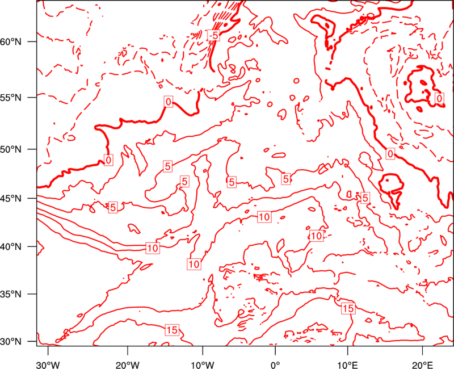Select the 10°E longitude axis label
The height and width of the screenshot is (369, 454).
(x=347, y=364)
